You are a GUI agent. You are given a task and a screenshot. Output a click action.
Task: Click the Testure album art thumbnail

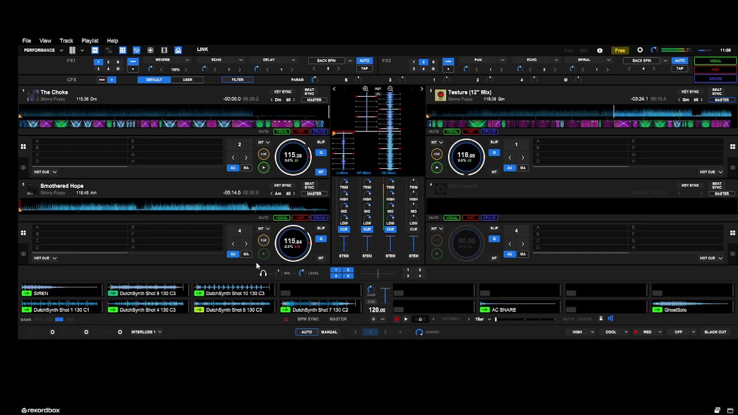coord(440,96)
